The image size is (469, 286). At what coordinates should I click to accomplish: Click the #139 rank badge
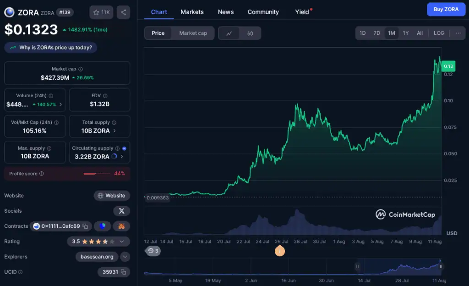tap(65, 12)
